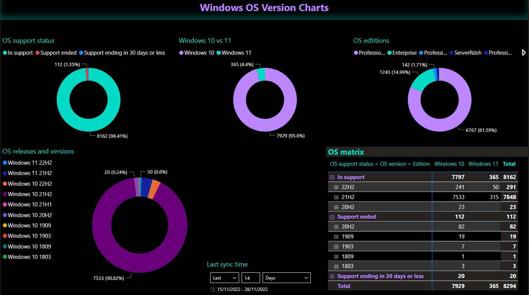Sort by the Windows 10 column header
The image size is (529, 295).
pos(449,164)
